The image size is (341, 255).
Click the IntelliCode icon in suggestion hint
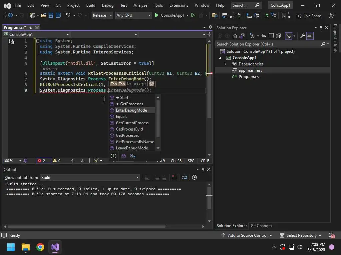152,84
